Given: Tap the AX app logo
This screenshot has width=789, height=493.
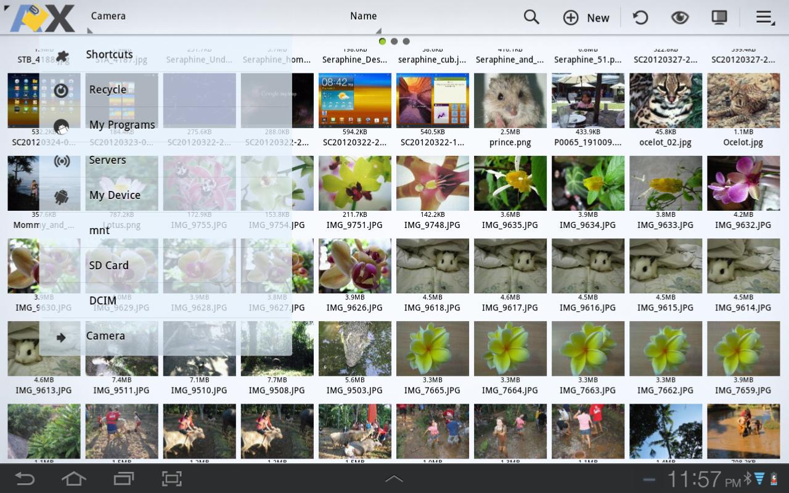Looking at the screenshot, I should [43, 17].
